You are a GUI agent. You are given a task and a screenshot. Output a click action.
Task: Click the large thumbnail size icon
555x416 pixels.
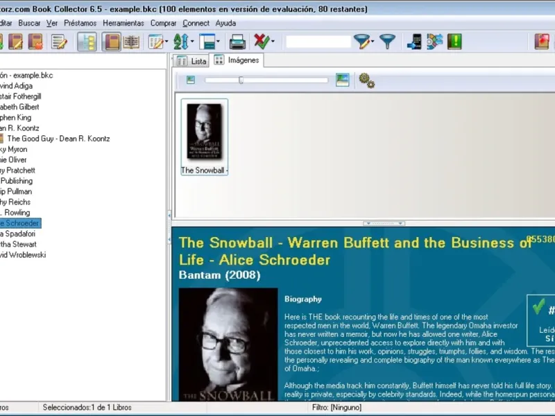(x=342, y=80)
